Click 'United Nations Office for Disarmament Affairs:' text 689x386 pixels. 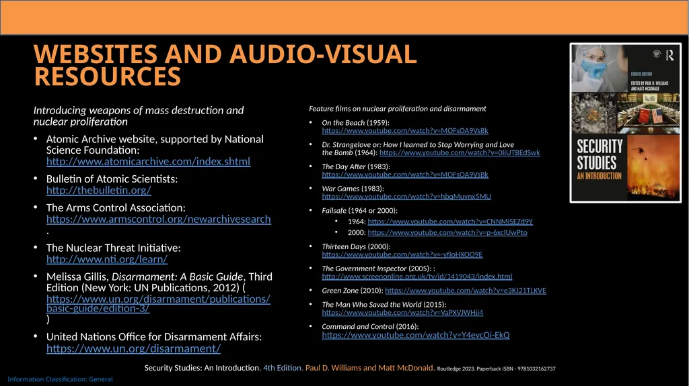[x=154, y=337]
